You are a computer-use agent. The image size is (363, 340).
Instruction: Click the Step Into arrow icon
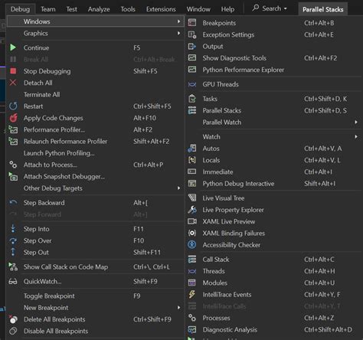point(13,229)
